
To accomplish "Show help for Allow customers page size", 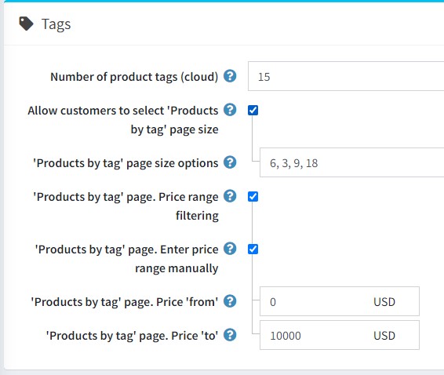I will coord(230,110).
